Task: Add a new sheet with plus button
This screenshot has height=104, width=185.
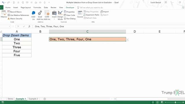Action: coord(45,99)
